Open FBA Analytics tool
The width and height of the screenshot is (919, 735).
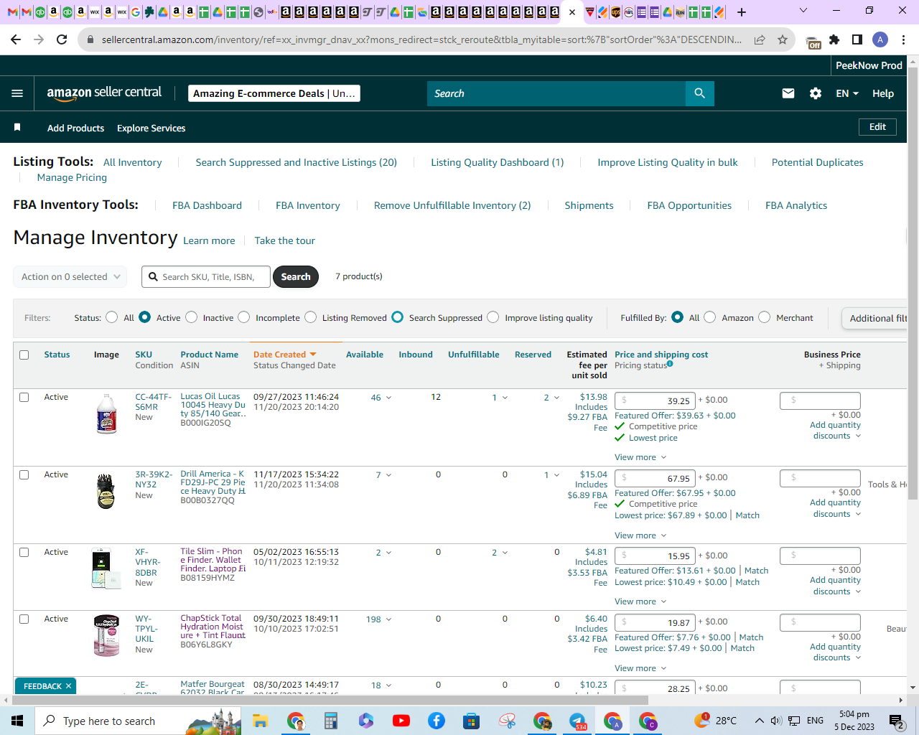796,205
